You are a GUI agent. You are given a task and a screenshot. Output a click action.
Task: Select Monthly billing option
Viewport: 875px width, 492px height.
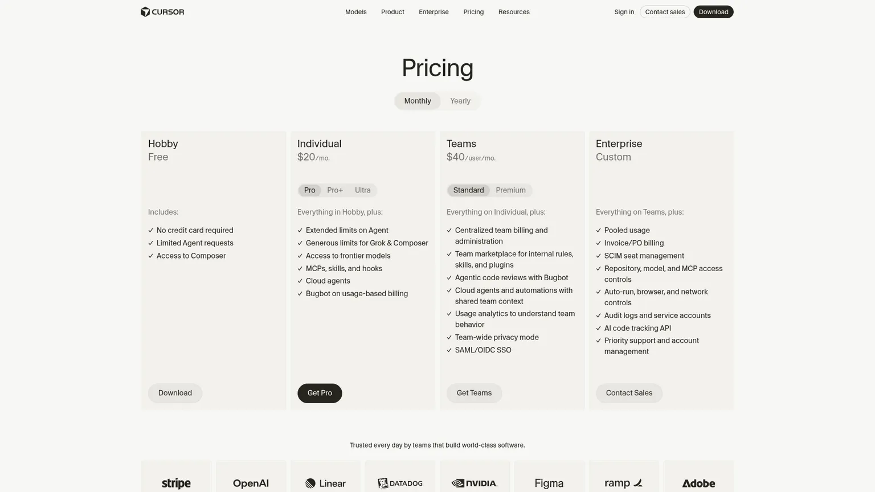[418, 101]
